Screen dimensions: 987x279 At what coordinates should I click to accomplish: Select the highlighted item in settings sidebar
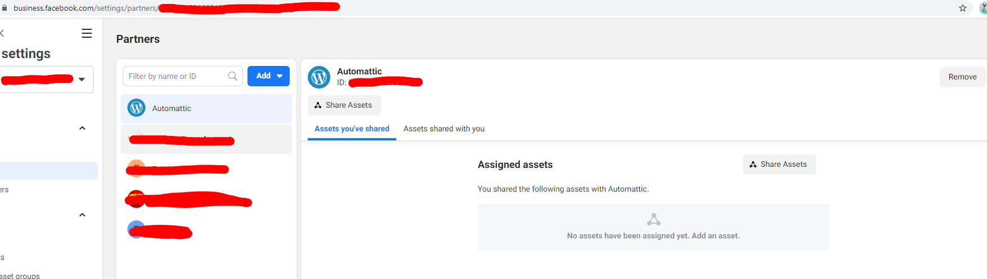[48, 171]
